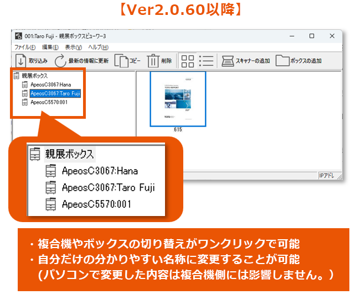Click the ボックスの追加 folder icon
Image resolution: width=361 pixels, height=300 pixels.
(x=282, y=60)
